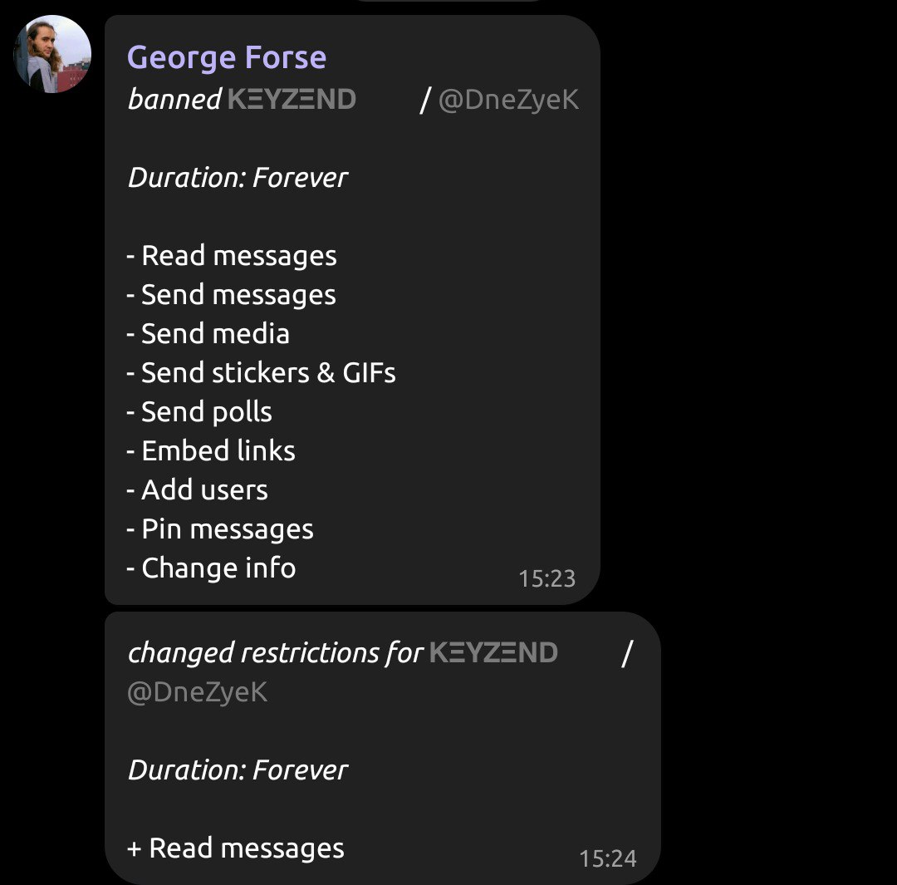Click the removed '- Read messages' line

232,256
